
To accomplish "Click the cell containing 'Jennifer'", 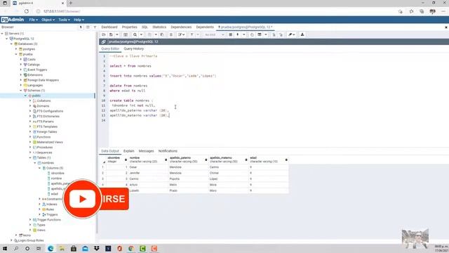I will pos(147,173).
